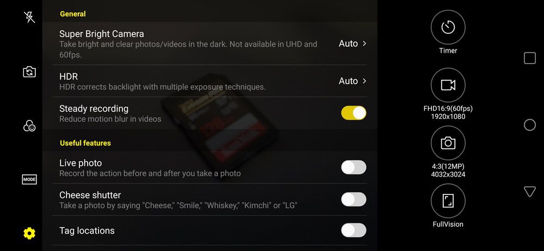
Task: Open the MODE selector icon
Action: pyautogui.click(x=29, y=179)
